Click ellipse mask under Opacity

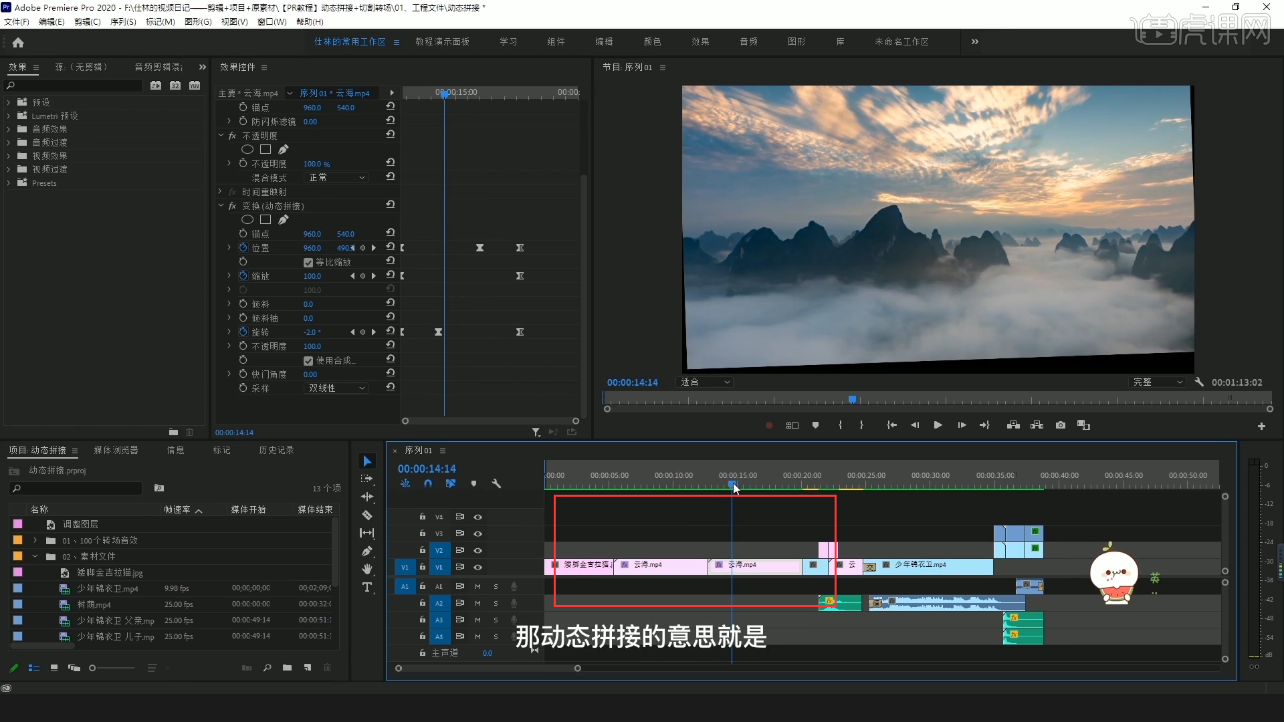click(247, 150)
